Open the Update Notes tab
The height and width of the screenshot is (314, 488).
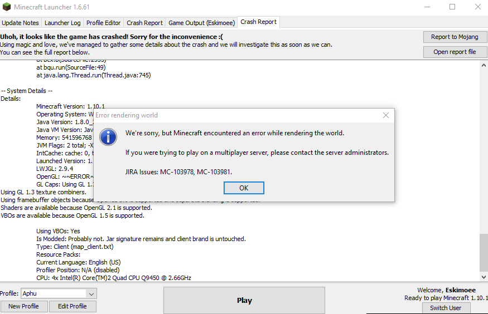[20, 23]
